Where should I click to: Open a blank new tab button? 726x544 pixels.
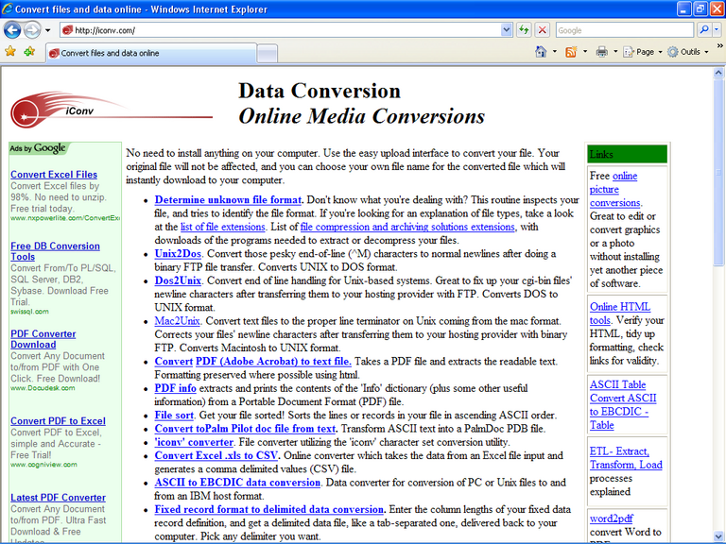point(268,53)
